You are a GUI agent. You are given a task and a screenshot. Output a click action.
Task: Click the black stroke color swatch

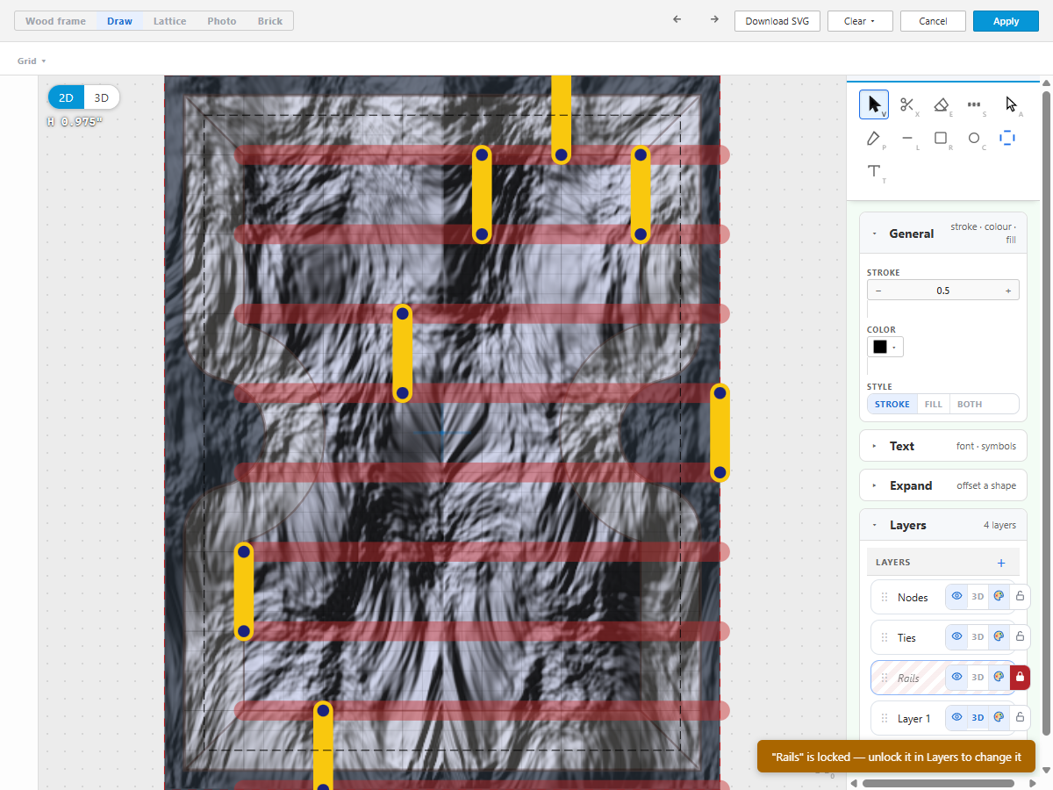coord(879,347)
